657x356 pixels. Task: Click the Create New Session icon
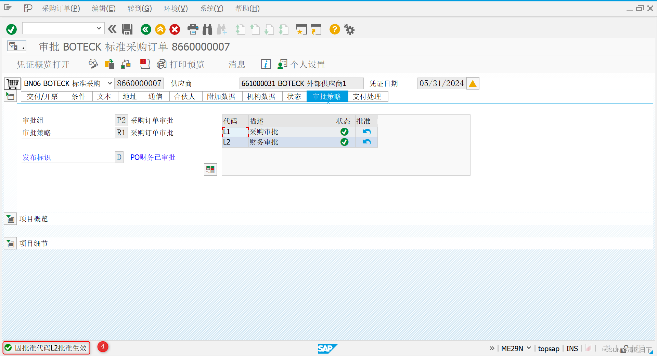(x=301, y=29)
